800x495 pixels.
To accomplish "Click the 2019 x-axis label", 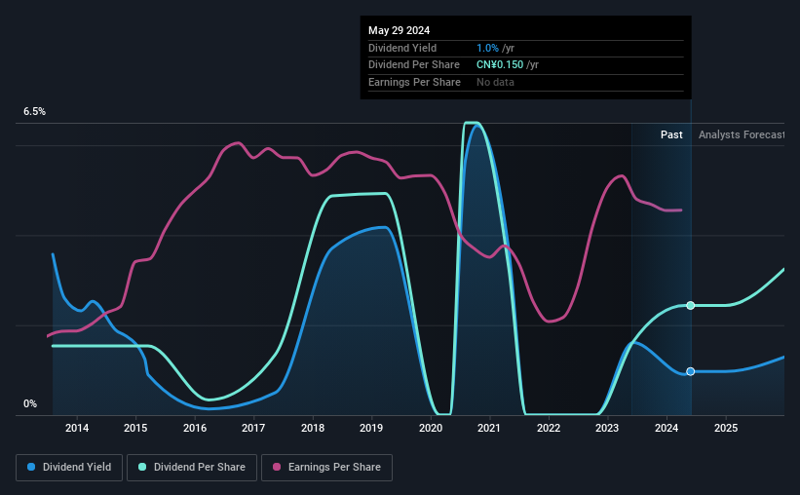I will (371, 428).
